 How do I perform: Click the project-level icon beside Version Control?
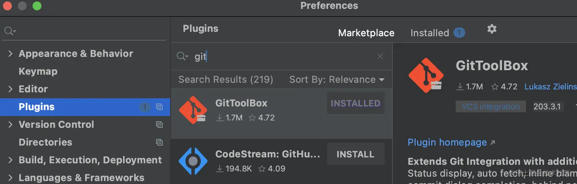(160, 125)
